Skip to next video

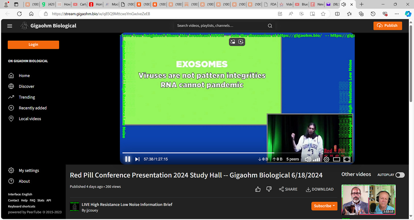pyautogui.click(x=137, y=159)
